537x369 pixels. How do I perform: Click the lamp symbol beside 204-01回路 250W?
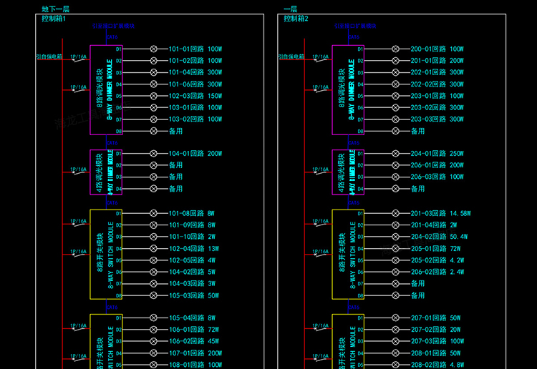pos(395,154)
